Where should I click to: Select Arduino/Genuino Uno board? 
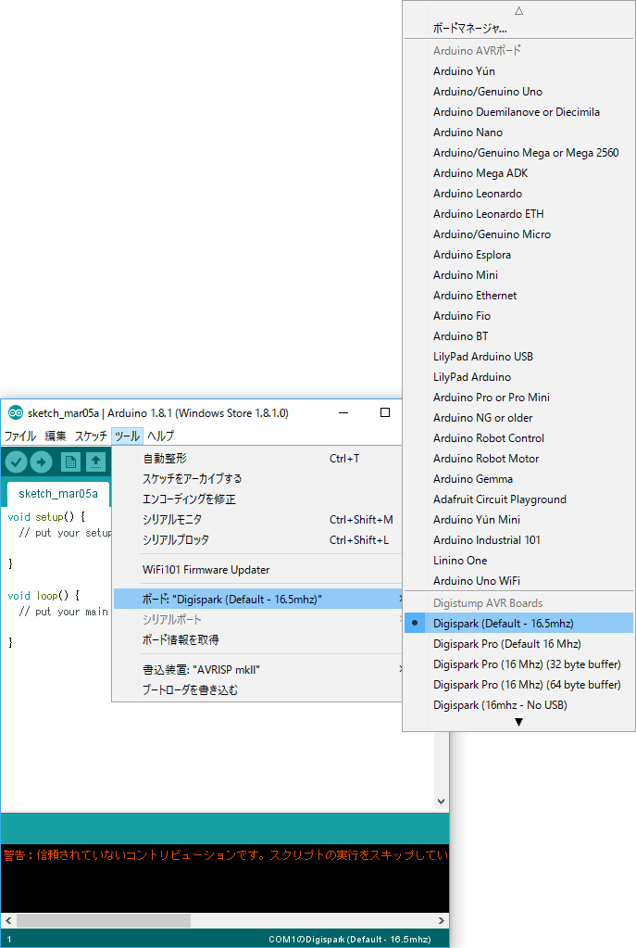[x=518, y=92]
